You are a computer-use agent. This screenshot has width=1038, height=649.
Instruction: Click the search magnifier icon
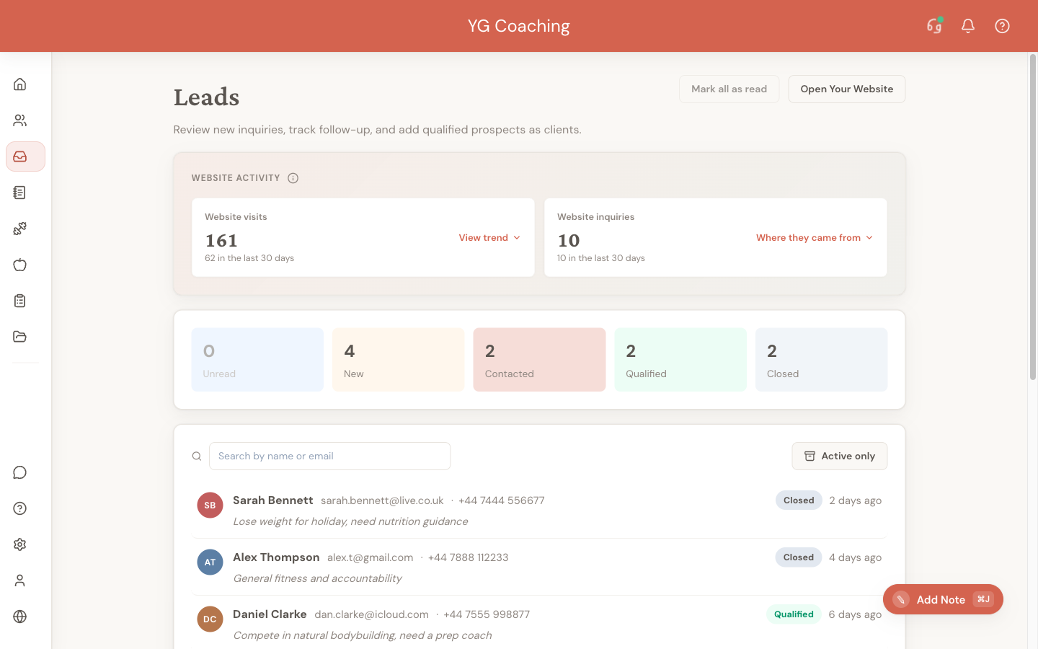[197, 456]
